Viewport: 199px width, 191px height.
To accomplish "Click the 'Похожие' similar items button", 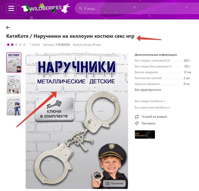I will tap(114, 183).
